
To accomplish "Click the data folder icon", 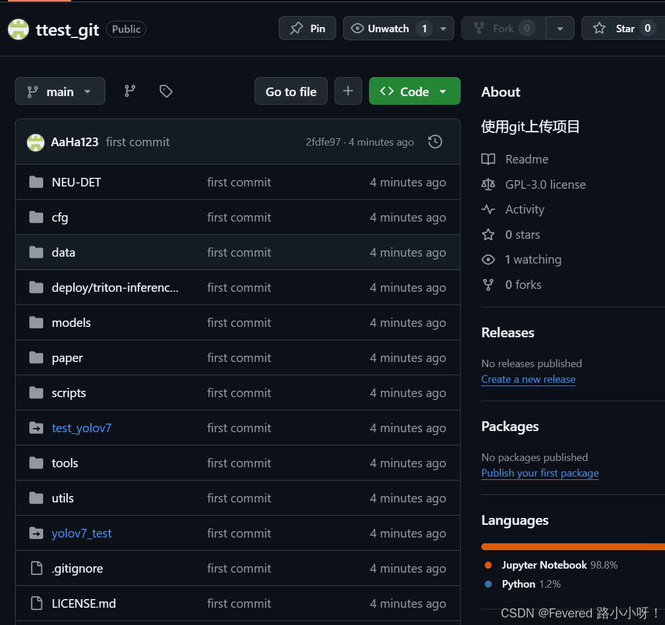I will click(x=36, y=253).
